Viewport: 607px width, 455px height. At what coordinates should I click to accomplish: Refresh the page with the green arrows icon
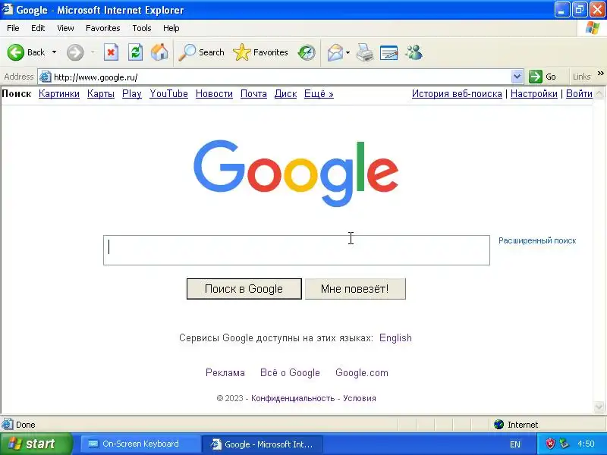(x=136, y=52)
